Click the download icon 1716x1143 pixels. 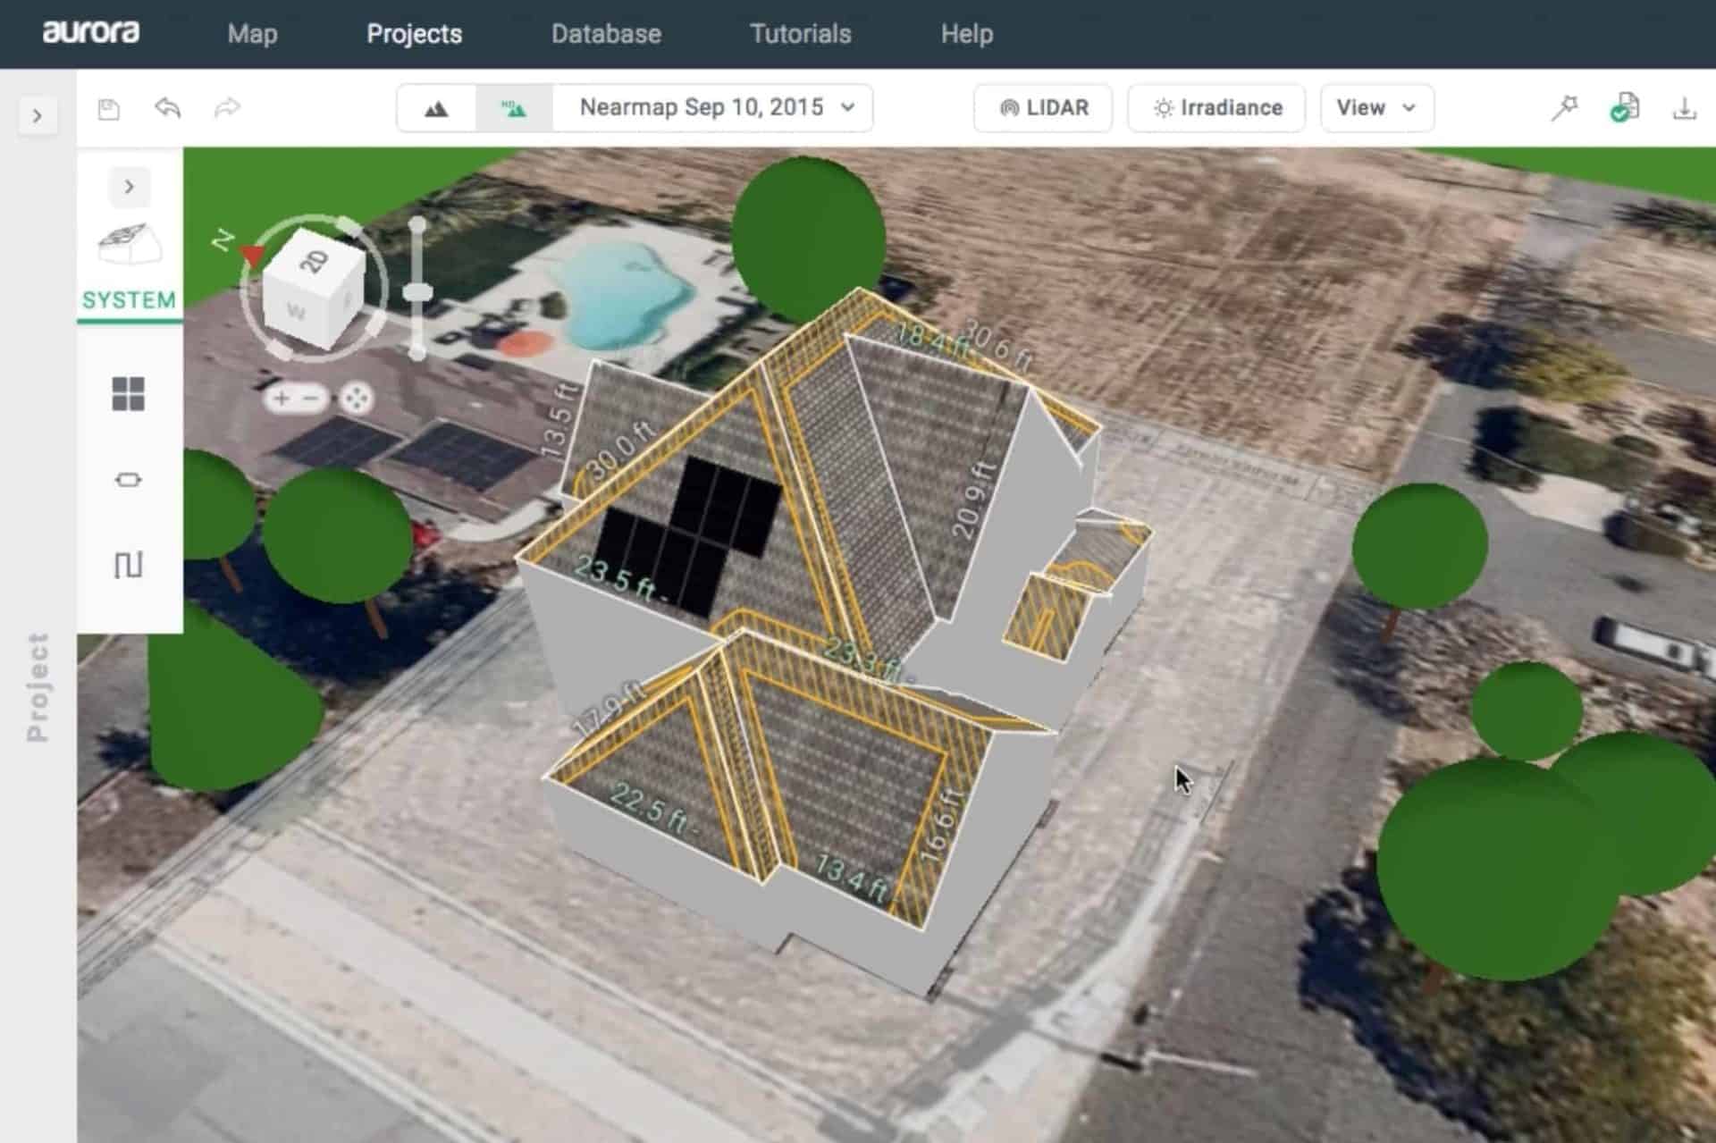tap(1685, 108)
